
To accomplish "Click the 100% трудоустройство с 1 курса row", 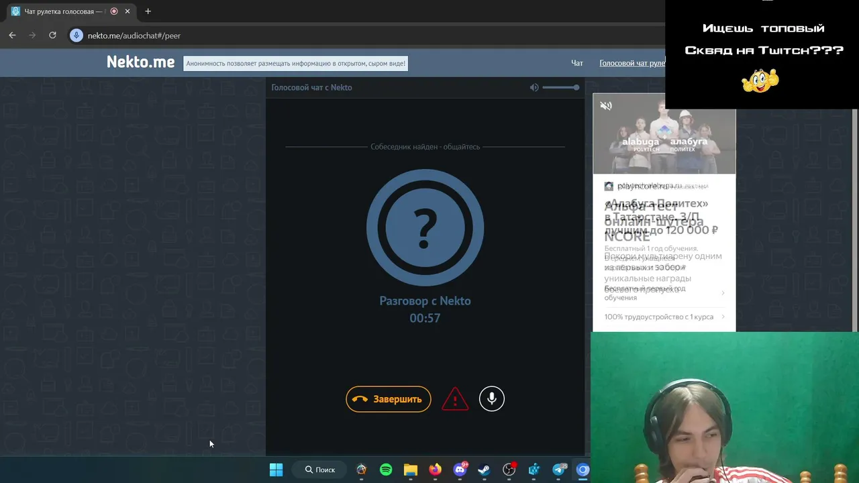I will (664, 317).
